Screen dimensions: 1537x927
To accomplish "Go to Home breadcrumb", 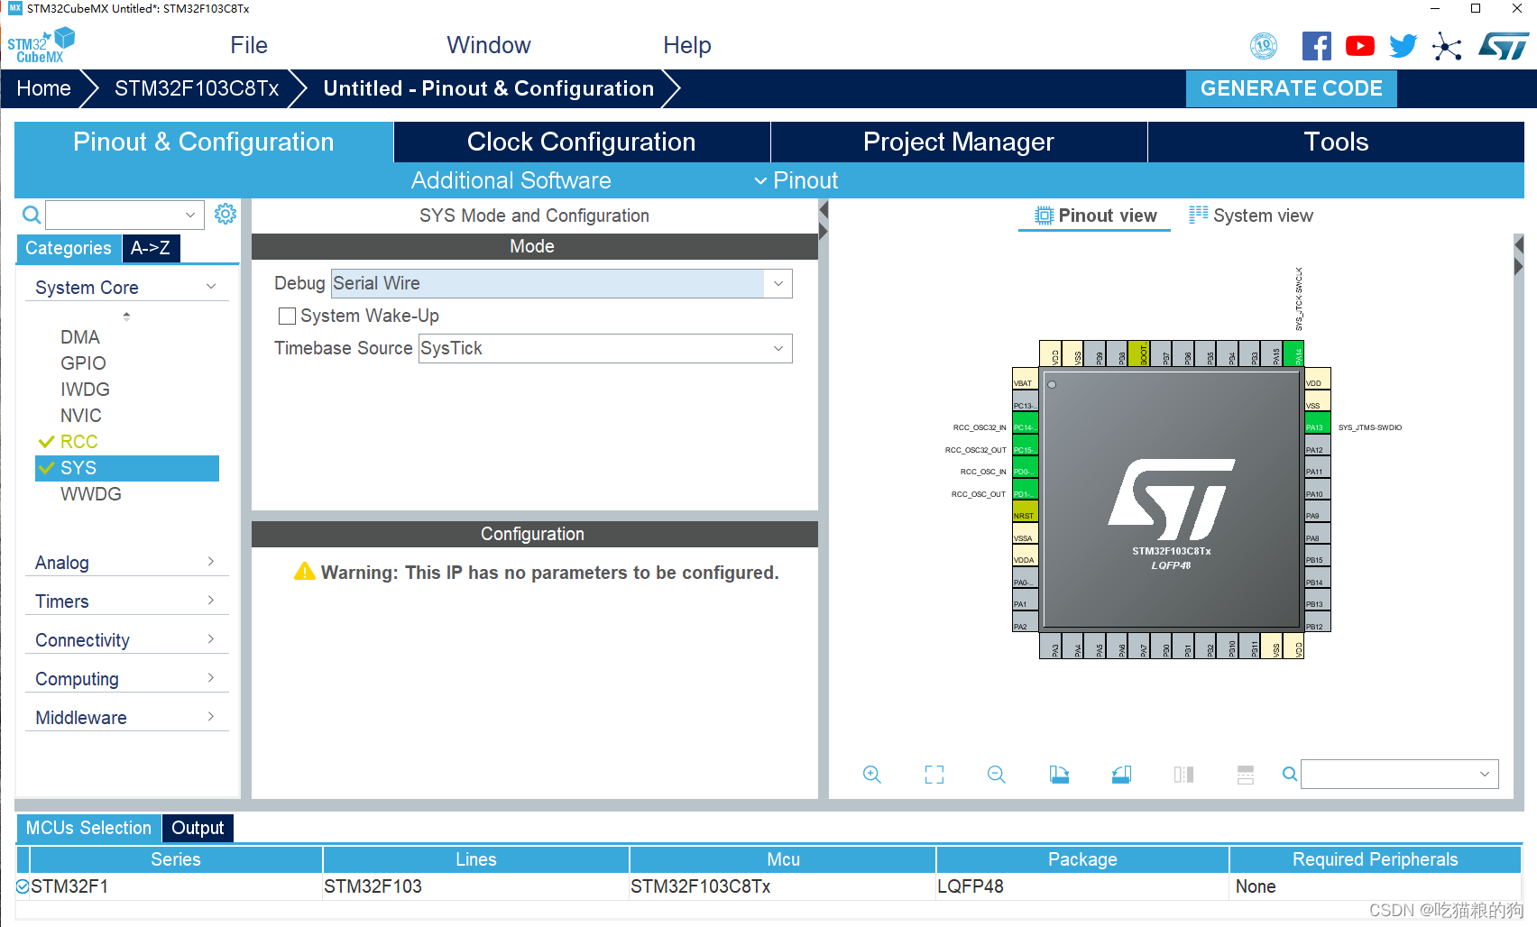I will pyautogui.click(x=43, y=88).
